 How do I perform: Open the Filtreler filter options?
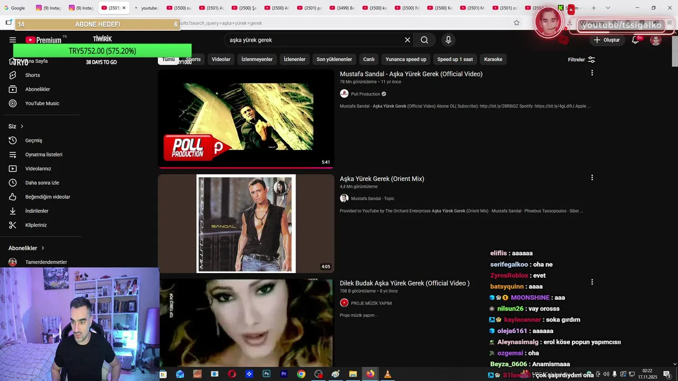pos(581,60)
